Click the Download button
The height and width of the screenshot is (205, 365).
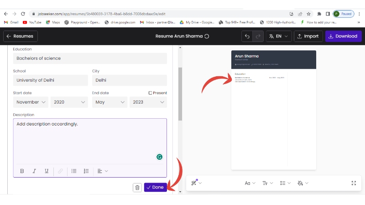(x=343, y=36)
